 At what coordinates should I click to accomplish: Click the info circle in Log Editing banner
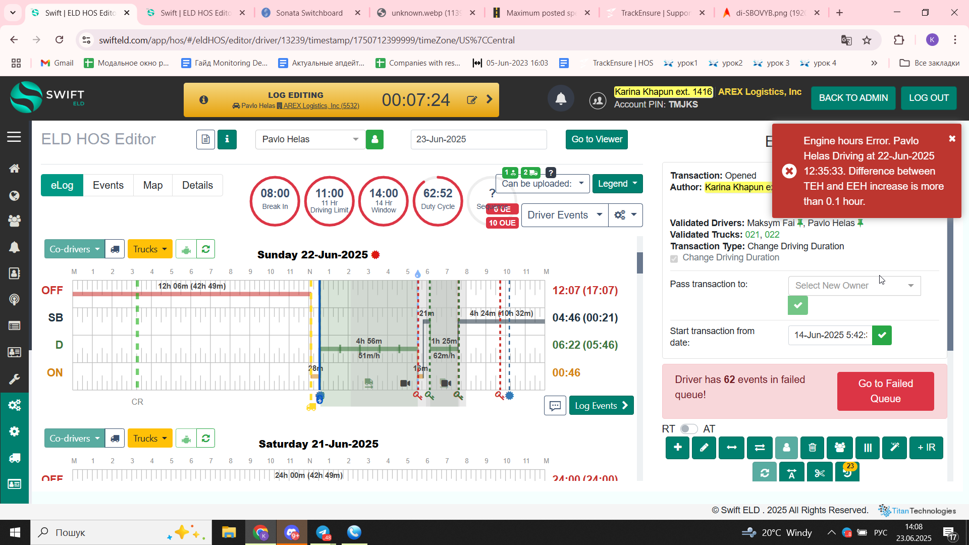[x=203, y=100]
